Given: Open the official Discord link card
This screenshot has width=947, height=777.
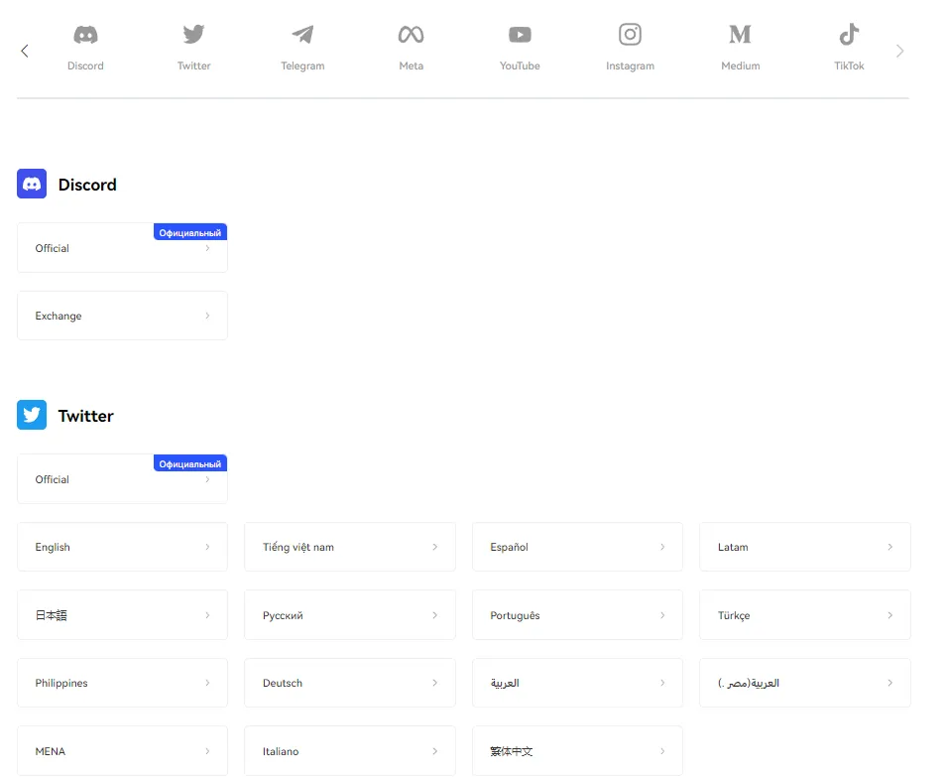Looking at the screenshot, I should [x=122, y=248].
